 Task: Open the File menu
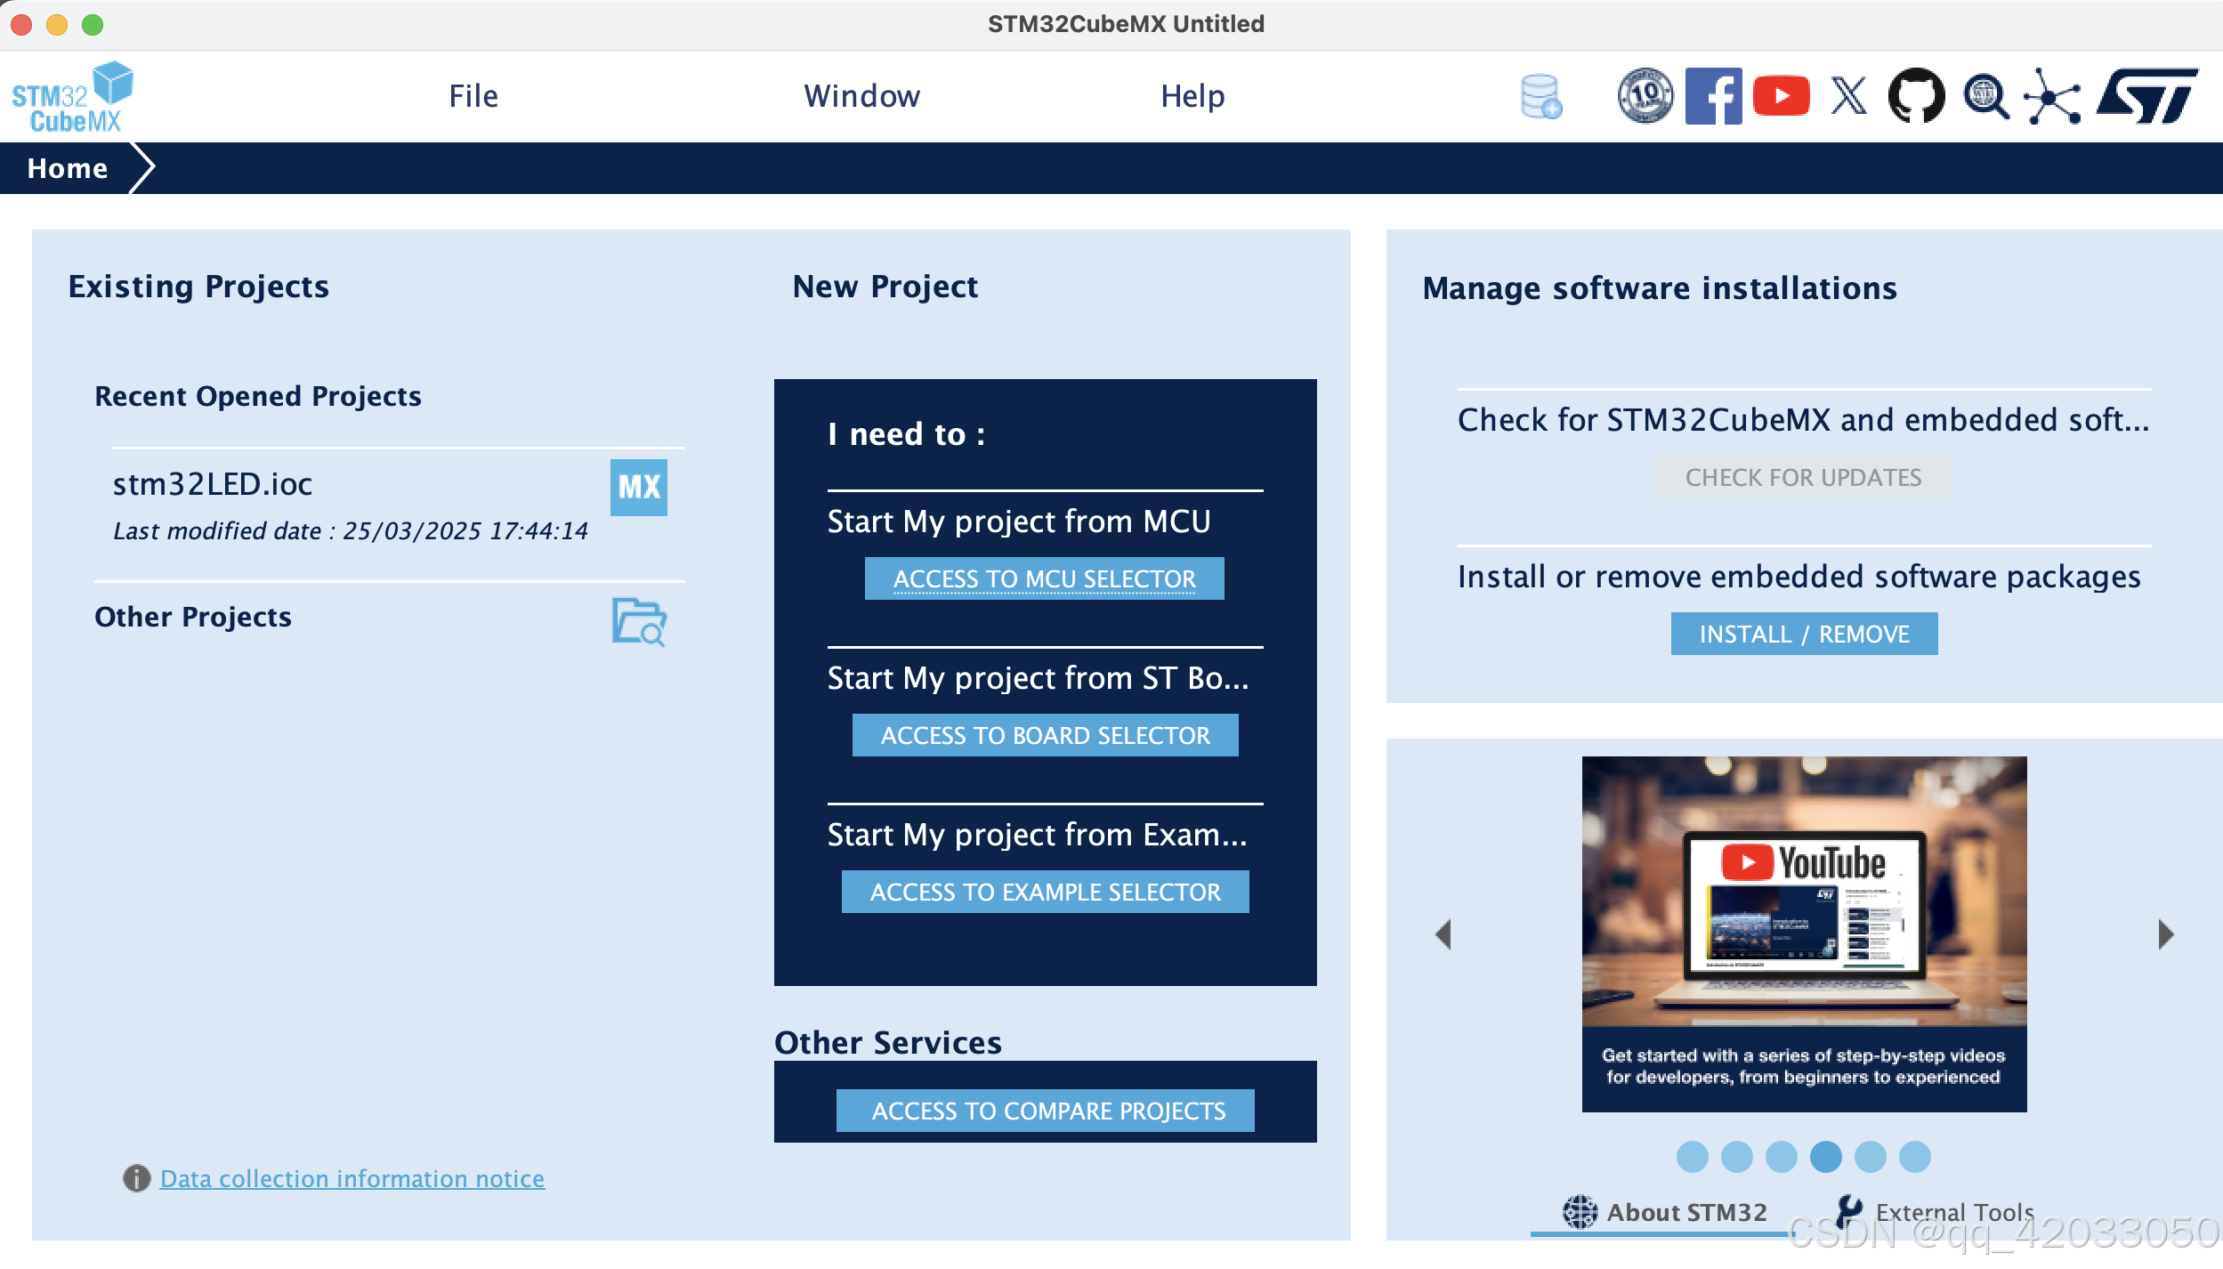(473, 96)
